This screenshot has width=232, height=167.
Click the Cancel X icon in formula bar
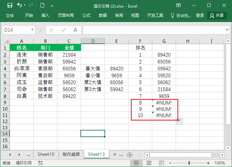(x=52, y=30)
